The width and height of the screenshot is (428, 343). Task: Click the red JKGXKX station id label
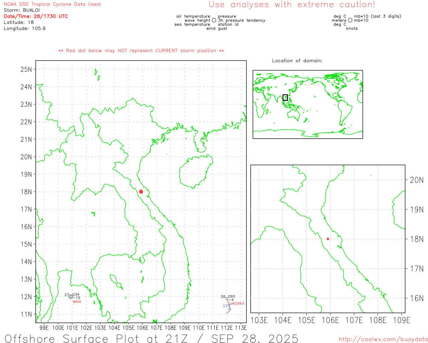pos(237,303)
